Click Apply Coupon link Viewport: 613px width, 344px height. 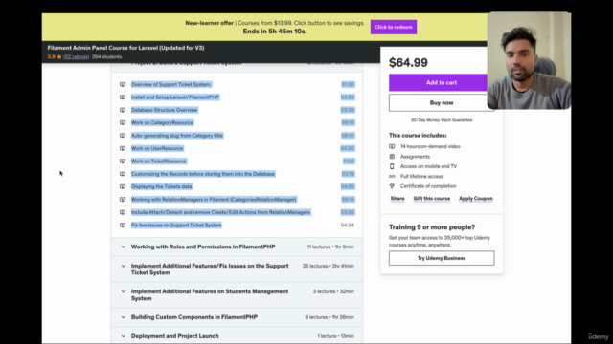tap(476, 199)
